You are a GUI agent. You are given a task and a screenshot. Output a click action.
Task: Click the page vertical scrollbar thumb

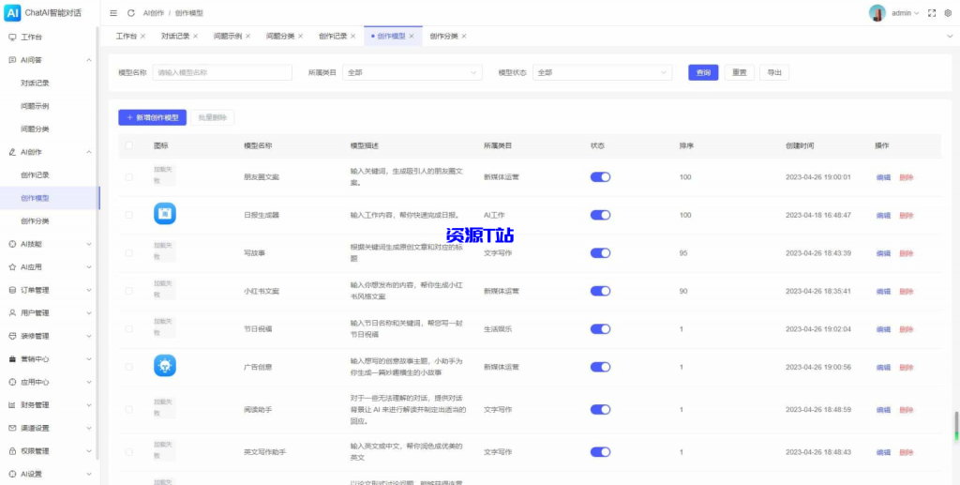[x=955, y=426]
